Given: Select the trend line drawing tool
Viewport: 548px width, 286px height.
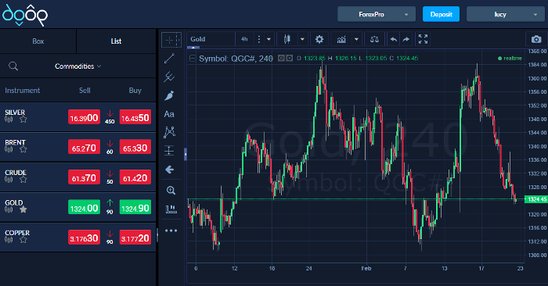Looking at the screenshot, I should (x=169, y=59).
